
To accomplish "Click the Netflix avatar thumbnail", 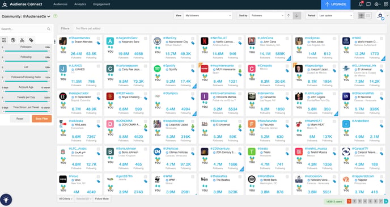I will coord(205,41).
